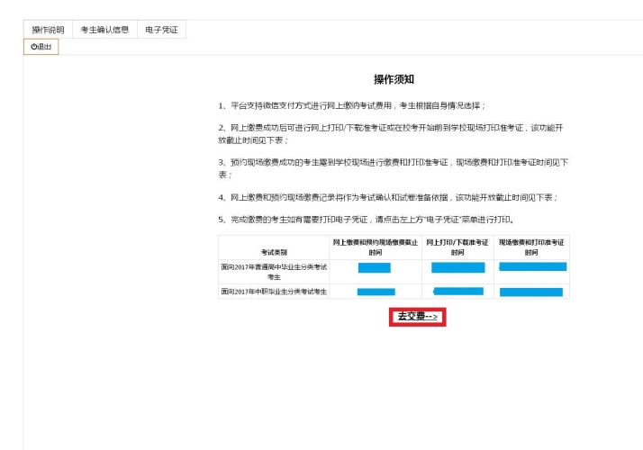
Task: Select the 网上打印/下载准考证时间 column header
Action: pos(457,247)
